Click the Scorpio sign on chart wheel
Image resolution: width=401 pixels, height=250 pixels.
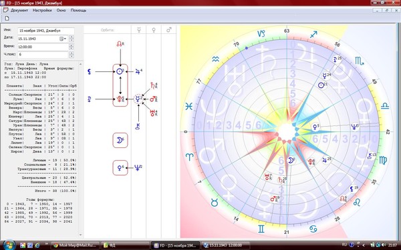[359, 61]
